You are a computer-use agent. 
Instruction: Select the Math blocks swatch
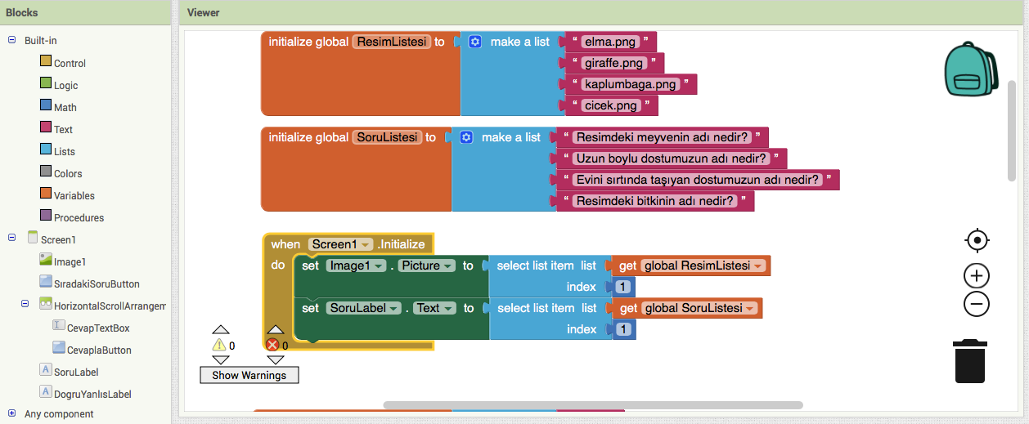pos(46,106)
